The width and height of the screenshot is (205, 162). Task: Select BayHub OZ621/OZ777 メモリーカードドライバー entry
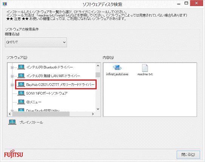click(60, 85)
